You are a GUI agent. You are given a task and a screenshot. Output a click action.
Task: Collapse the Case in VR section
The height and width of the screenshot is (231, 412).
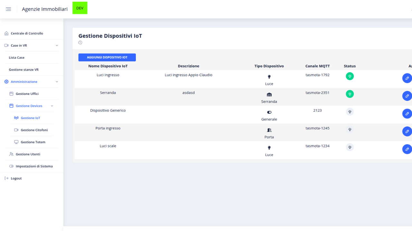click(x=57, y=46)
